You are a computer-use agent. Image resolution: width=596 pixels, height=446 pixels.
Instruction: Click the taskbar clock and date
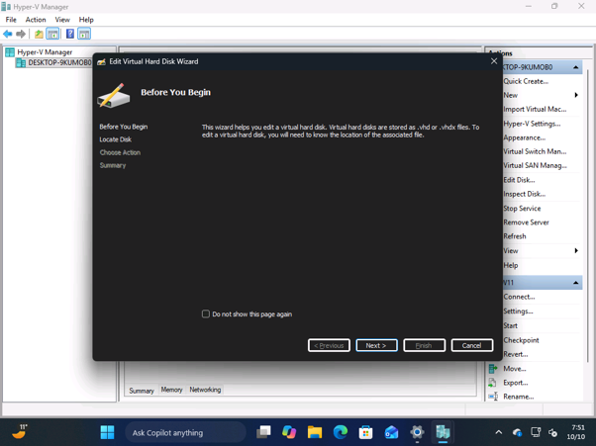(x=576, y=432)
